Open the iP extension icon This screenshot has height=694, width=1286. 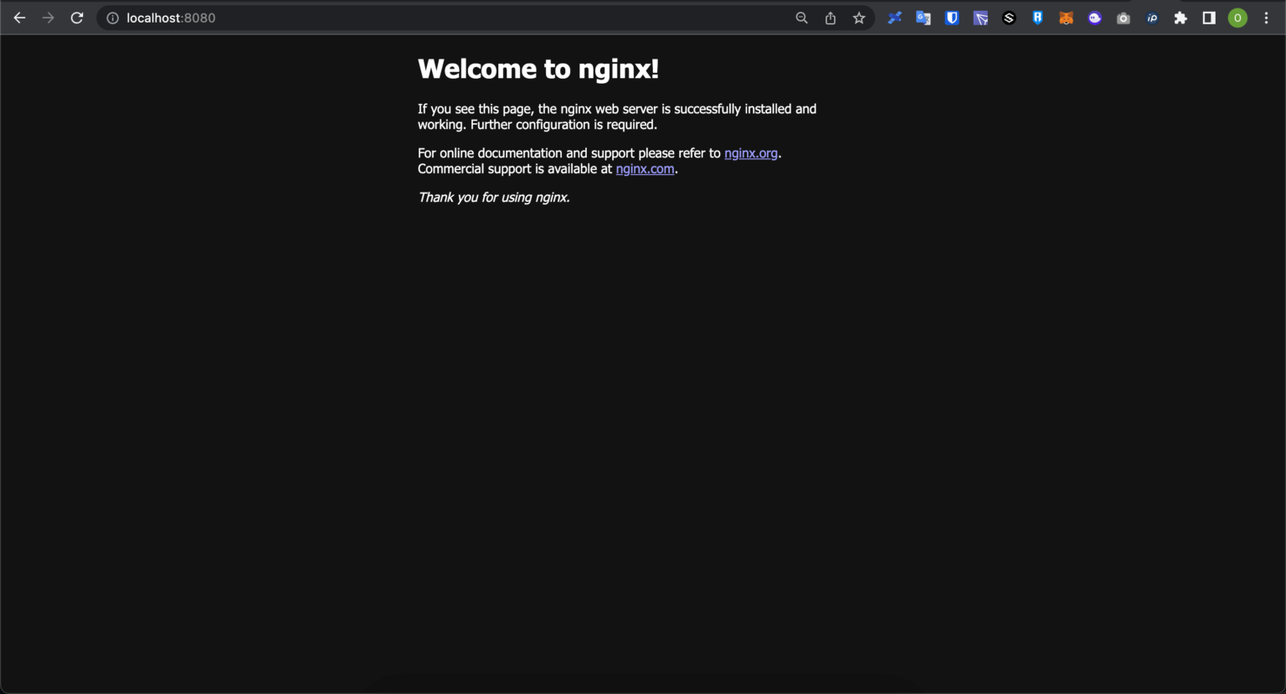(1152, 18)
